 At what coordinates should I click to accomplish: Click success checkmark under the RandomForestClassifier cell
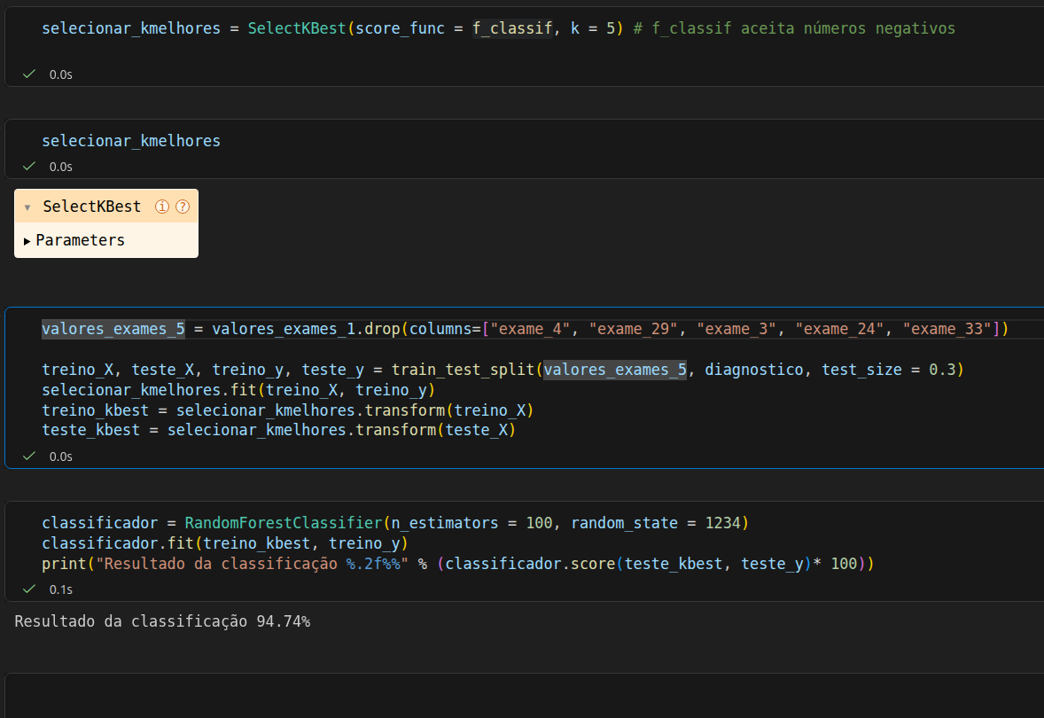pos(29,589)
